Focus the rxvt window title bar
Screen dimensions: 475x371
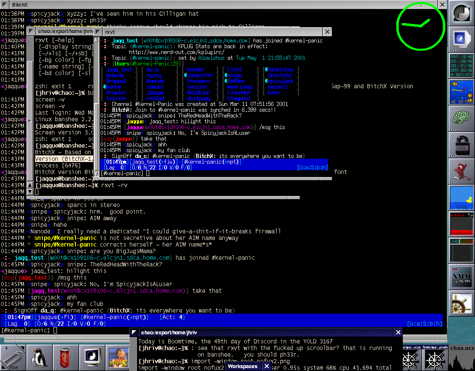click(213, 31)
